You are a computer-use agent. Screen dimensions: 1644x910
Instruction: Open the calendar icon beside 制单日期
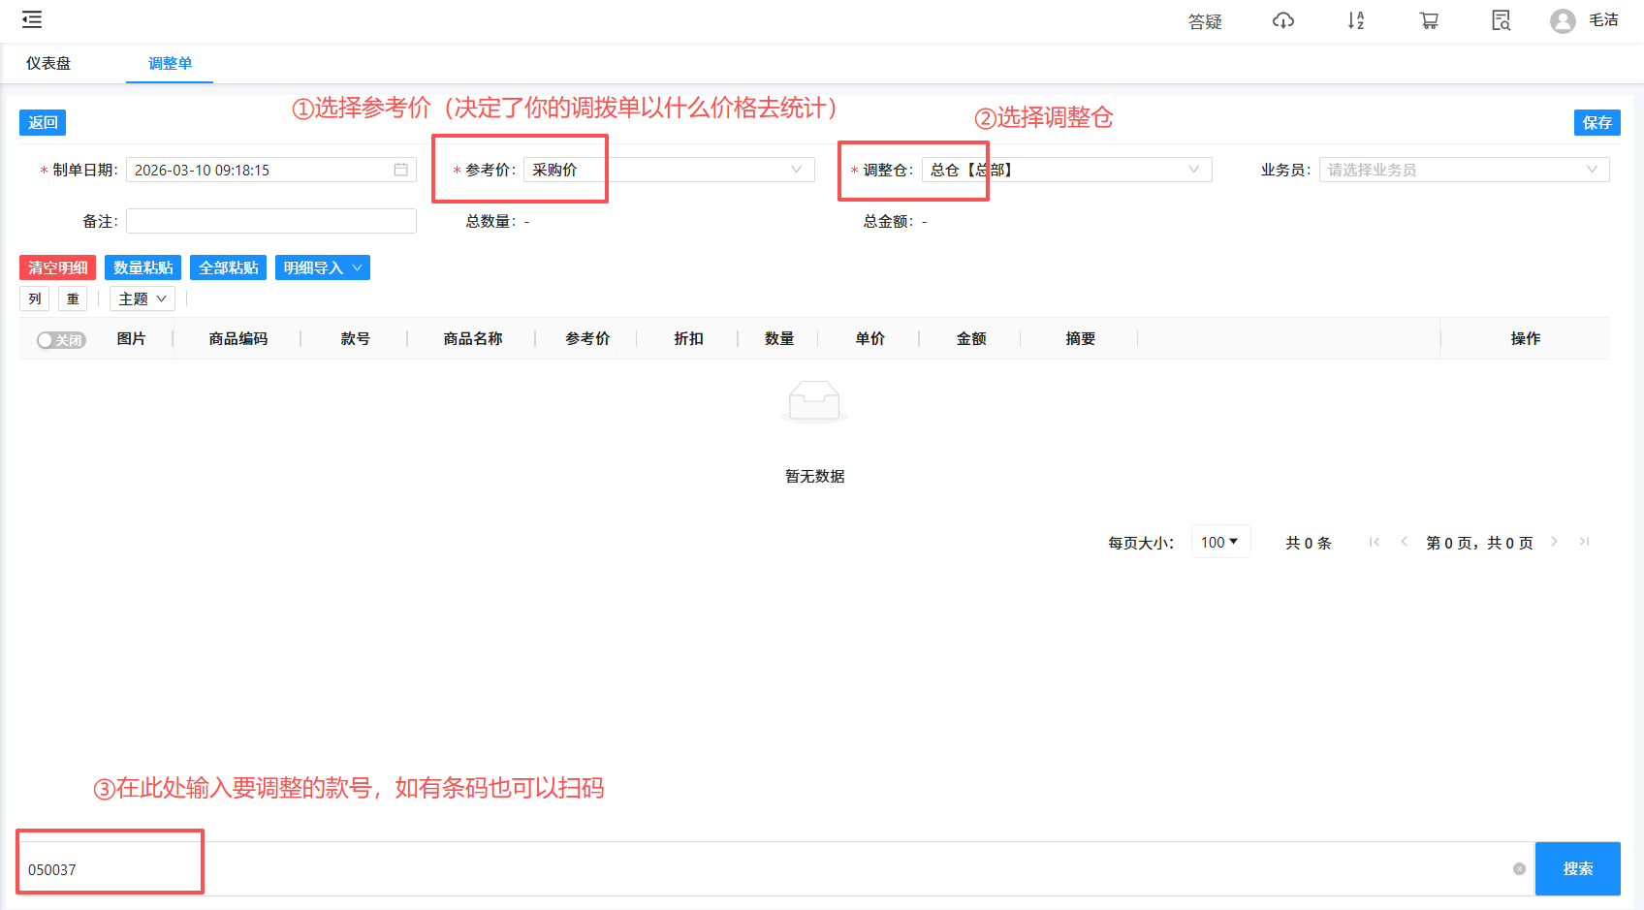pos(399,169)
